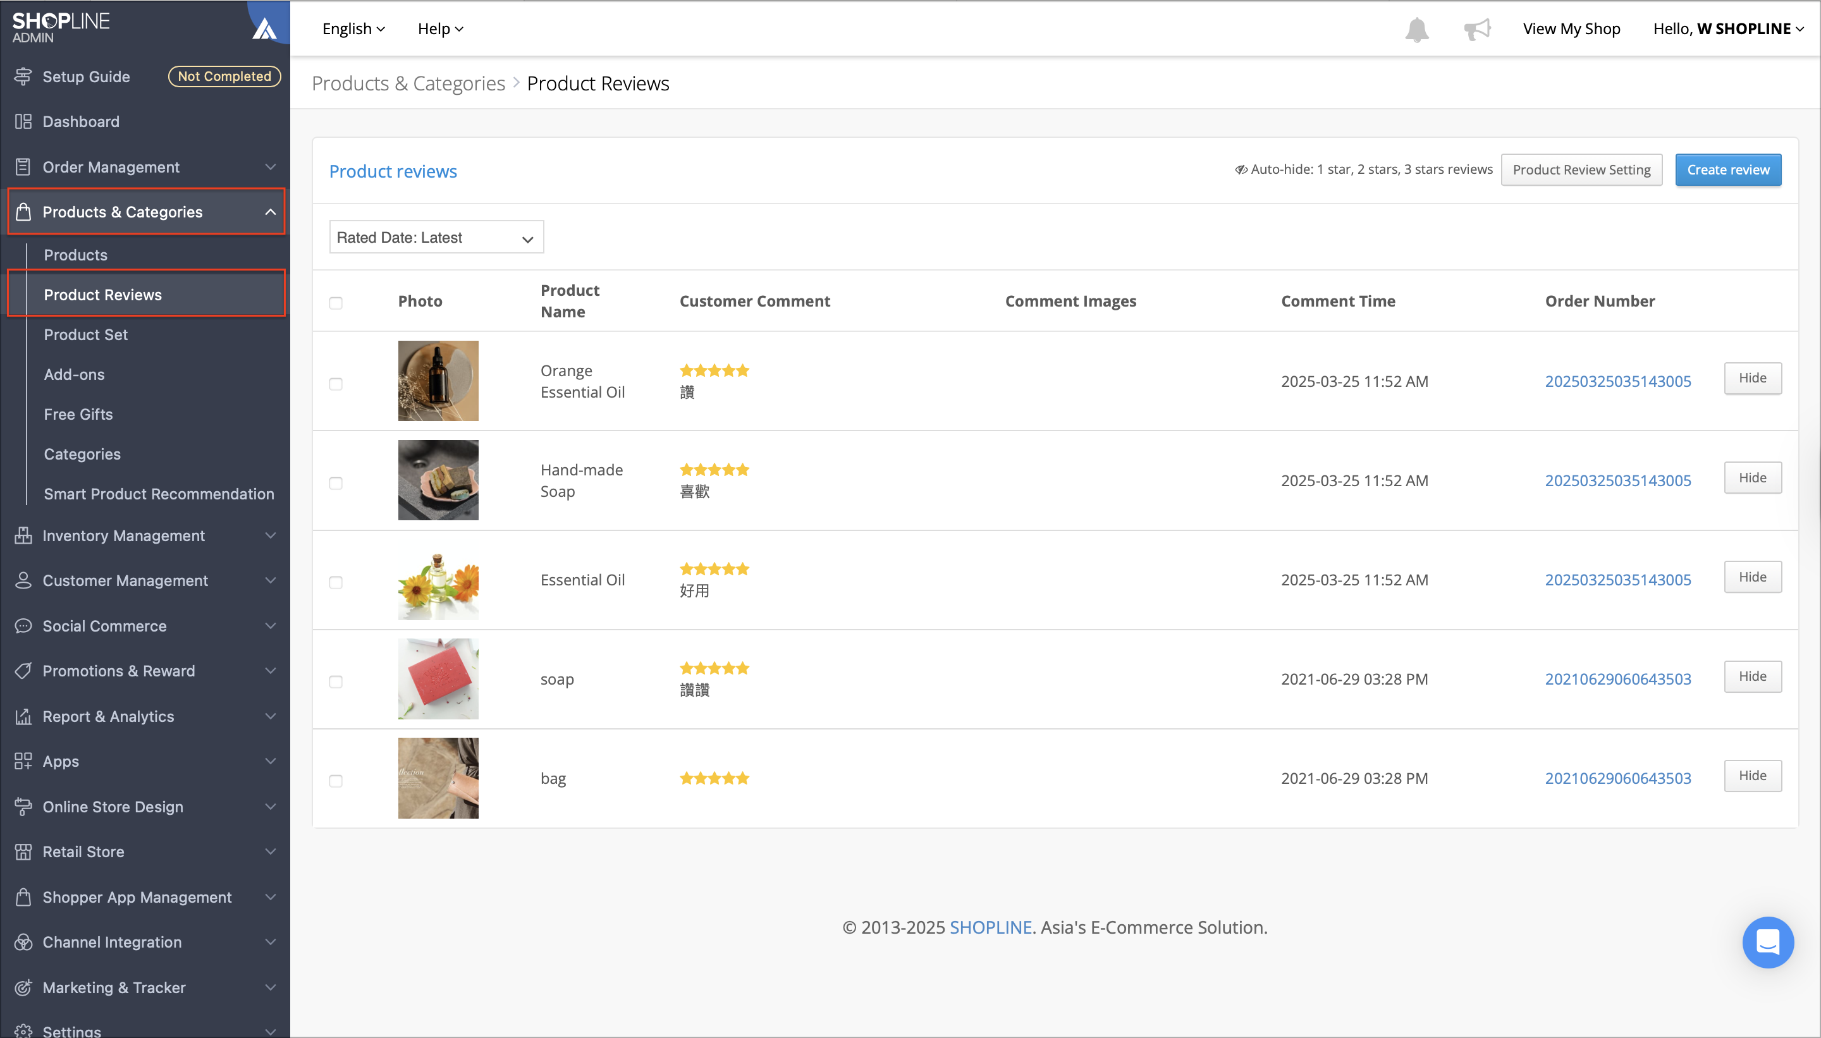Check the Orange Essential Oil review checkbox
This screenshot has width=1821, height=1038.
click(336, 384)
